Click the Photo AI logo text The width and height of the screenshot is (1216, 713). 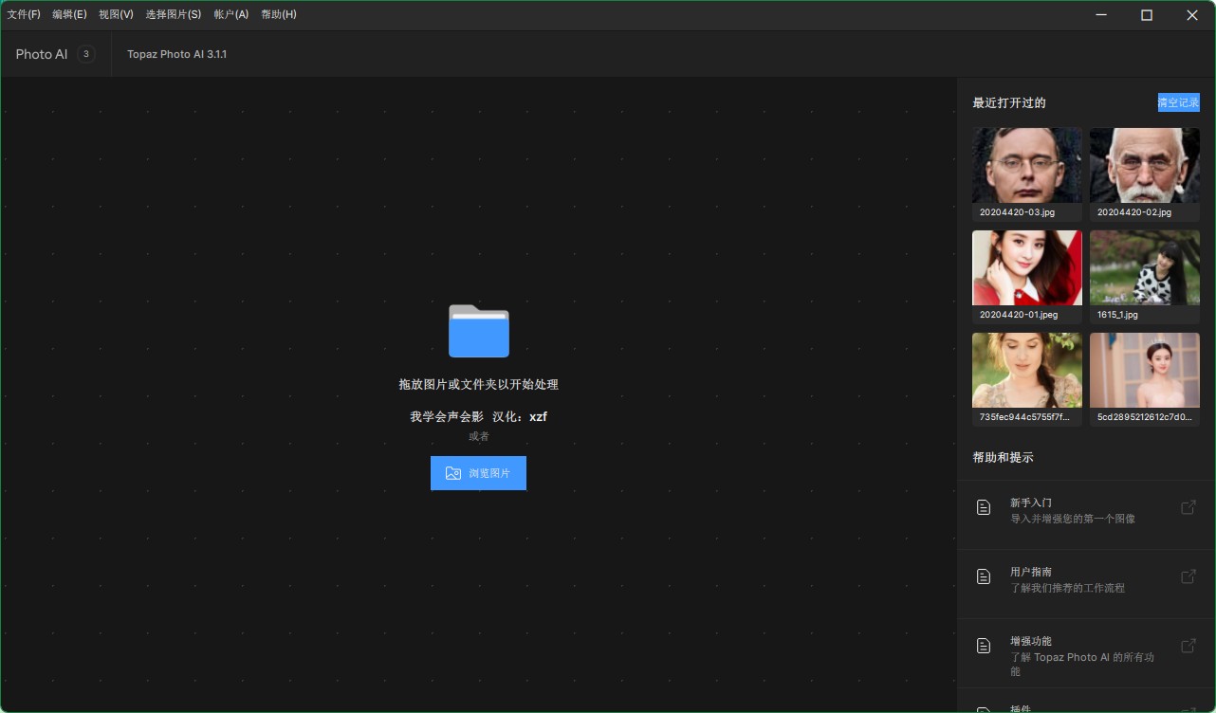pos(42,54)
